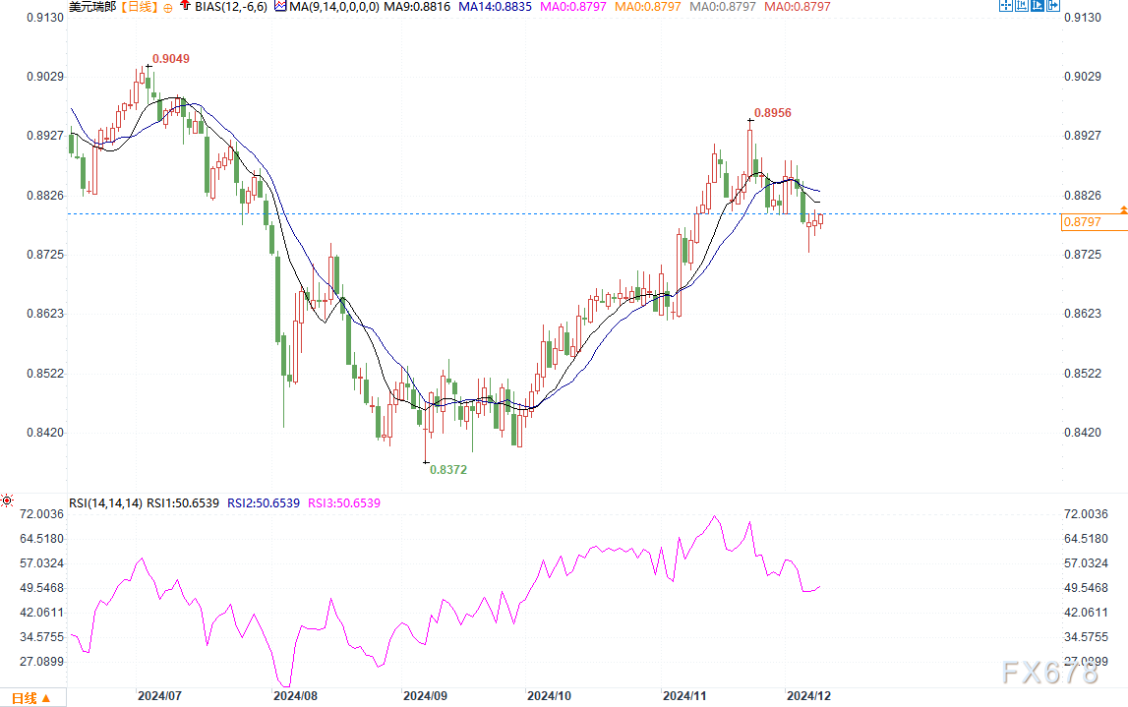This screenshot has height=707, width=1128.
Task: Open the RSI(14,14,14) indicator settings
Action: pyautogui.click(x=105, y=502)
